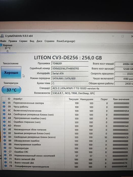Select the Износ attribute text
The image size is (133, 177).
[17, 126]
